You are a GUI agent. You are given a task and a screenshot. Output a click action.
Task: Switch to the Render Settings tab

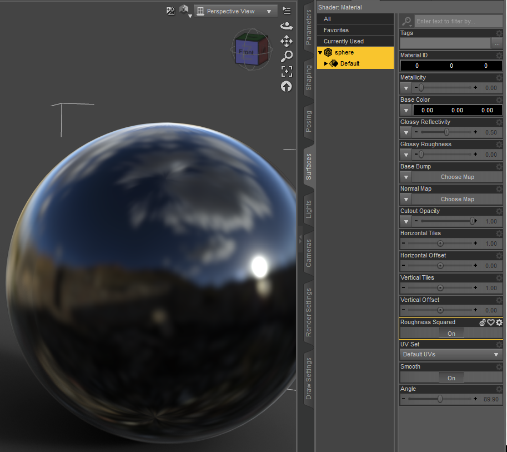pyautogui.click(x=308, y=312)
